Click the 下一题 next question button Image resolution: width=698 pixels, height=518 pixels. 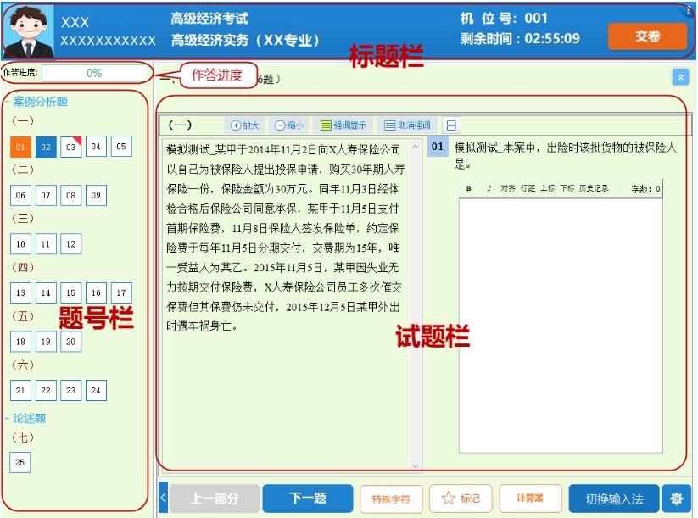click(x=308, y=499)
